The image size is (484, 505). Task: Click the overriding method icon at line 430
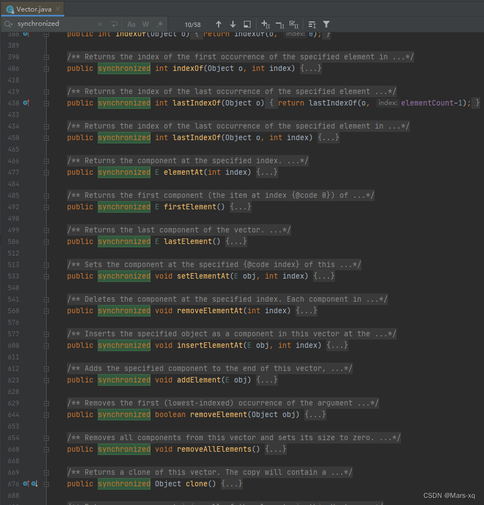click(26, 103)
